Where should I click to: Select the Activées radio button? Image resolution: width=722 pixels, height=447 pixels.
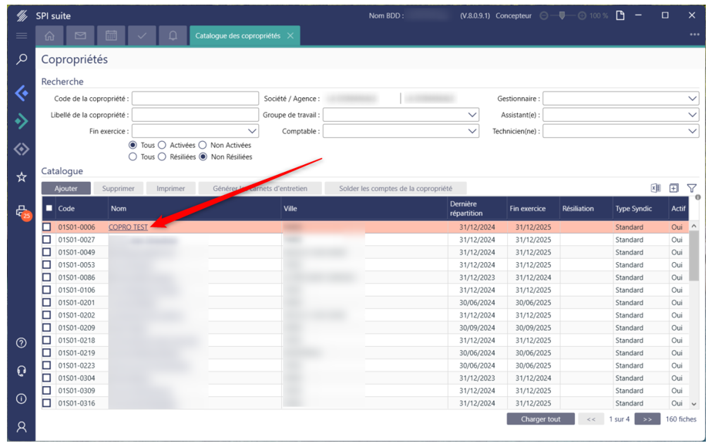(x=162, y=145)
